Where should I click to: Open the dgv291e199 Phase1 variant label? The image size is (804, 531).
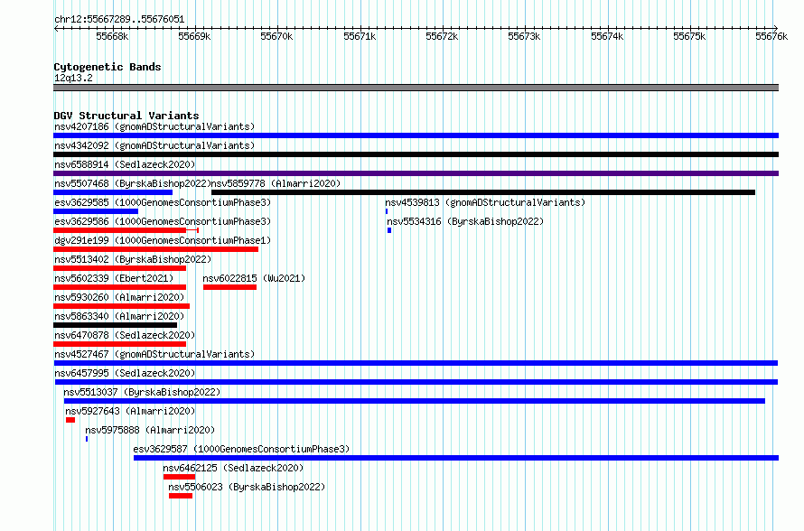click(x=163, y=240)
